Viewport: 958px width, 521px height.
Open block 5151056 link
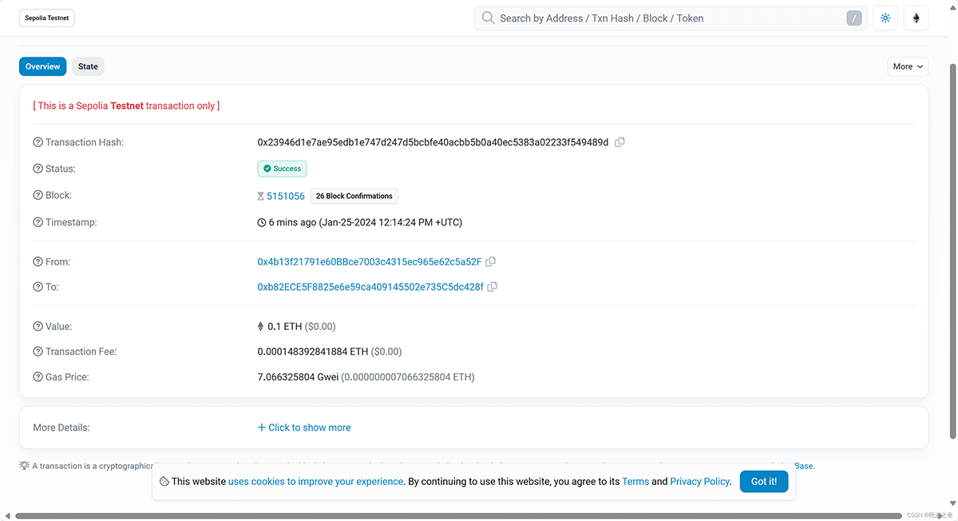coord(285,196)
